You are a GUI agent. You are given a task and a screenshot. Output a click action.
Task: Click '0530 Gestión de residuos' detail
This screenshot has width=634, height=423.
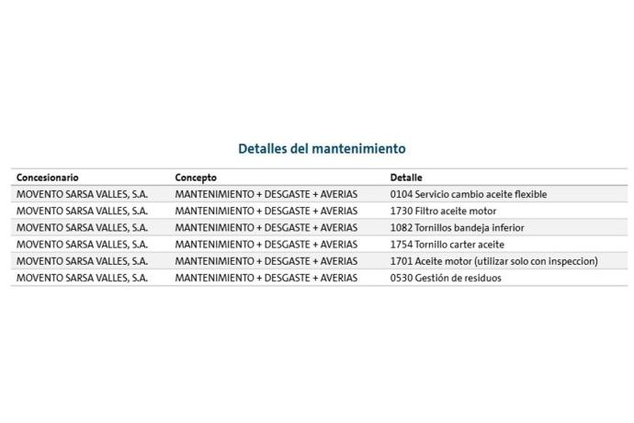tap(446, 277)
